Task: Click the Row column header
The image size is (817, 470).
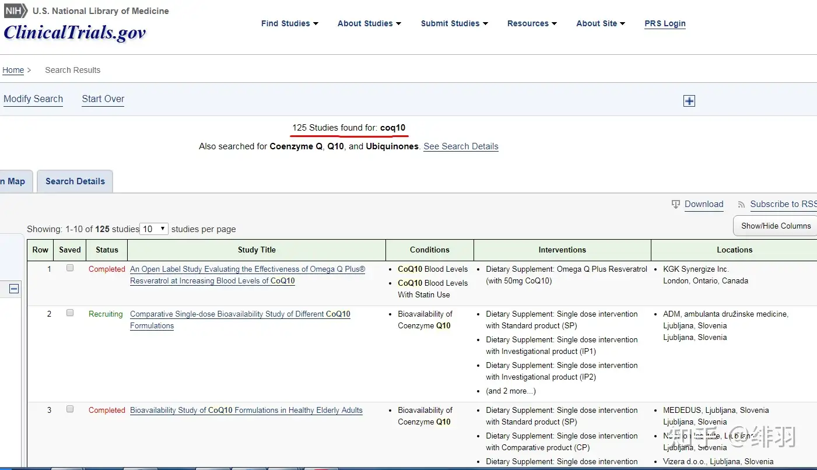Action: (40, 250)
